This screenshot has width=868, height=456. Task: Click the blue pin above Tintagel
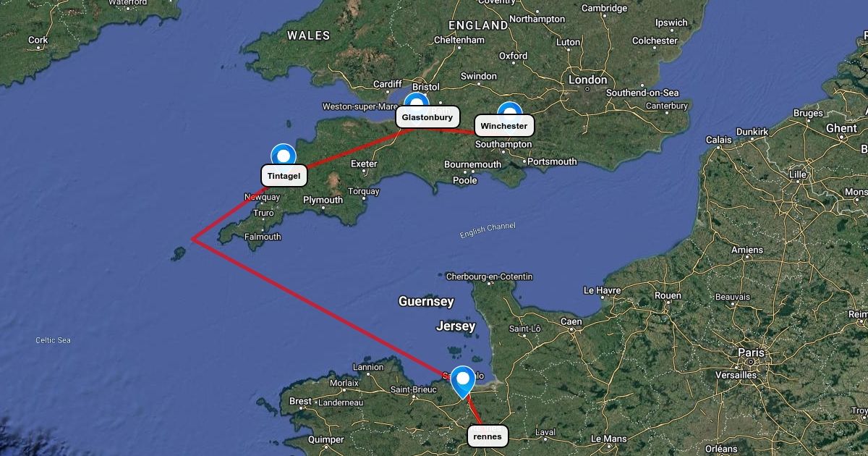284,155
